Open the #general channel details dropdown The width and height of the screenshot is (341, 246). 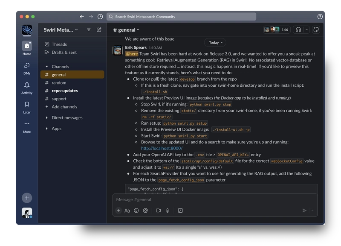(126, 30)
